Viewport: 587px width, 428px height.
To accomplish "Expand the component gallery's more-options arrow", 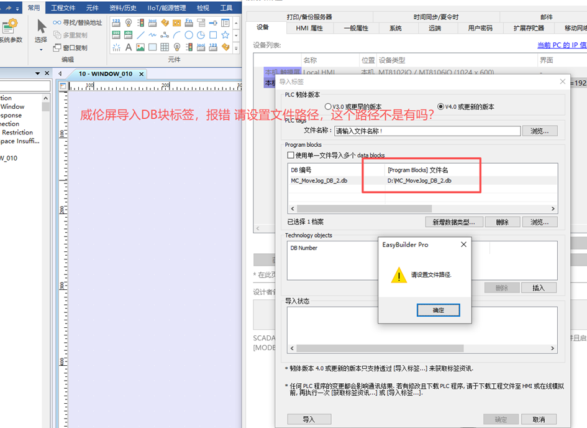I will pos(237,48).
